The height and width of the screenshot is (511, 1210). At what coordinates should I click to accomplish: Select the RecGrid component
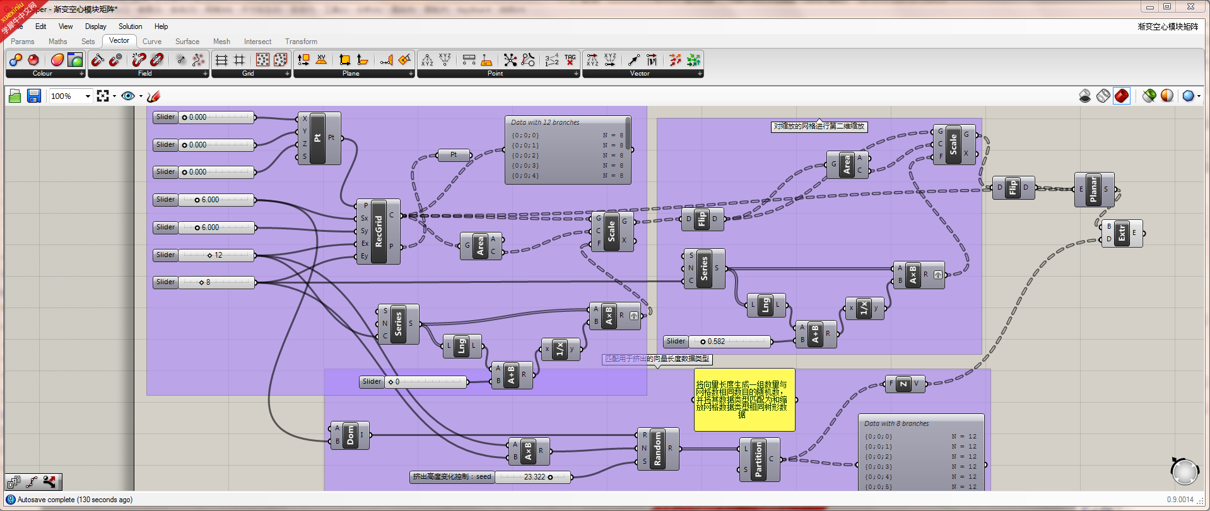pyautogui.click(x=379, y=231)
